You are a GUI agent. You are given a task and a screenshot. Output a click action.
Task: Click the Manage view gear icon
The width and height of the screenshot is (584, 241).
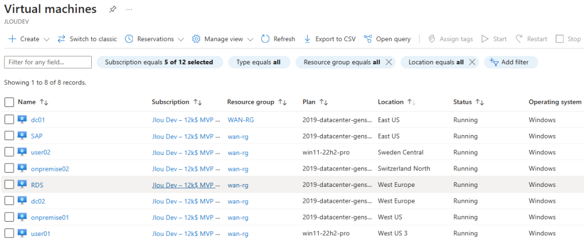[x=196, y=39]
